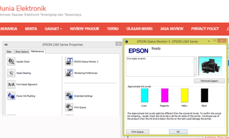The width and height of the screenshot is (229, 138).
Task: Open the EPSON Status Monitor 3 icon
Action: click(x=69, y=61)
